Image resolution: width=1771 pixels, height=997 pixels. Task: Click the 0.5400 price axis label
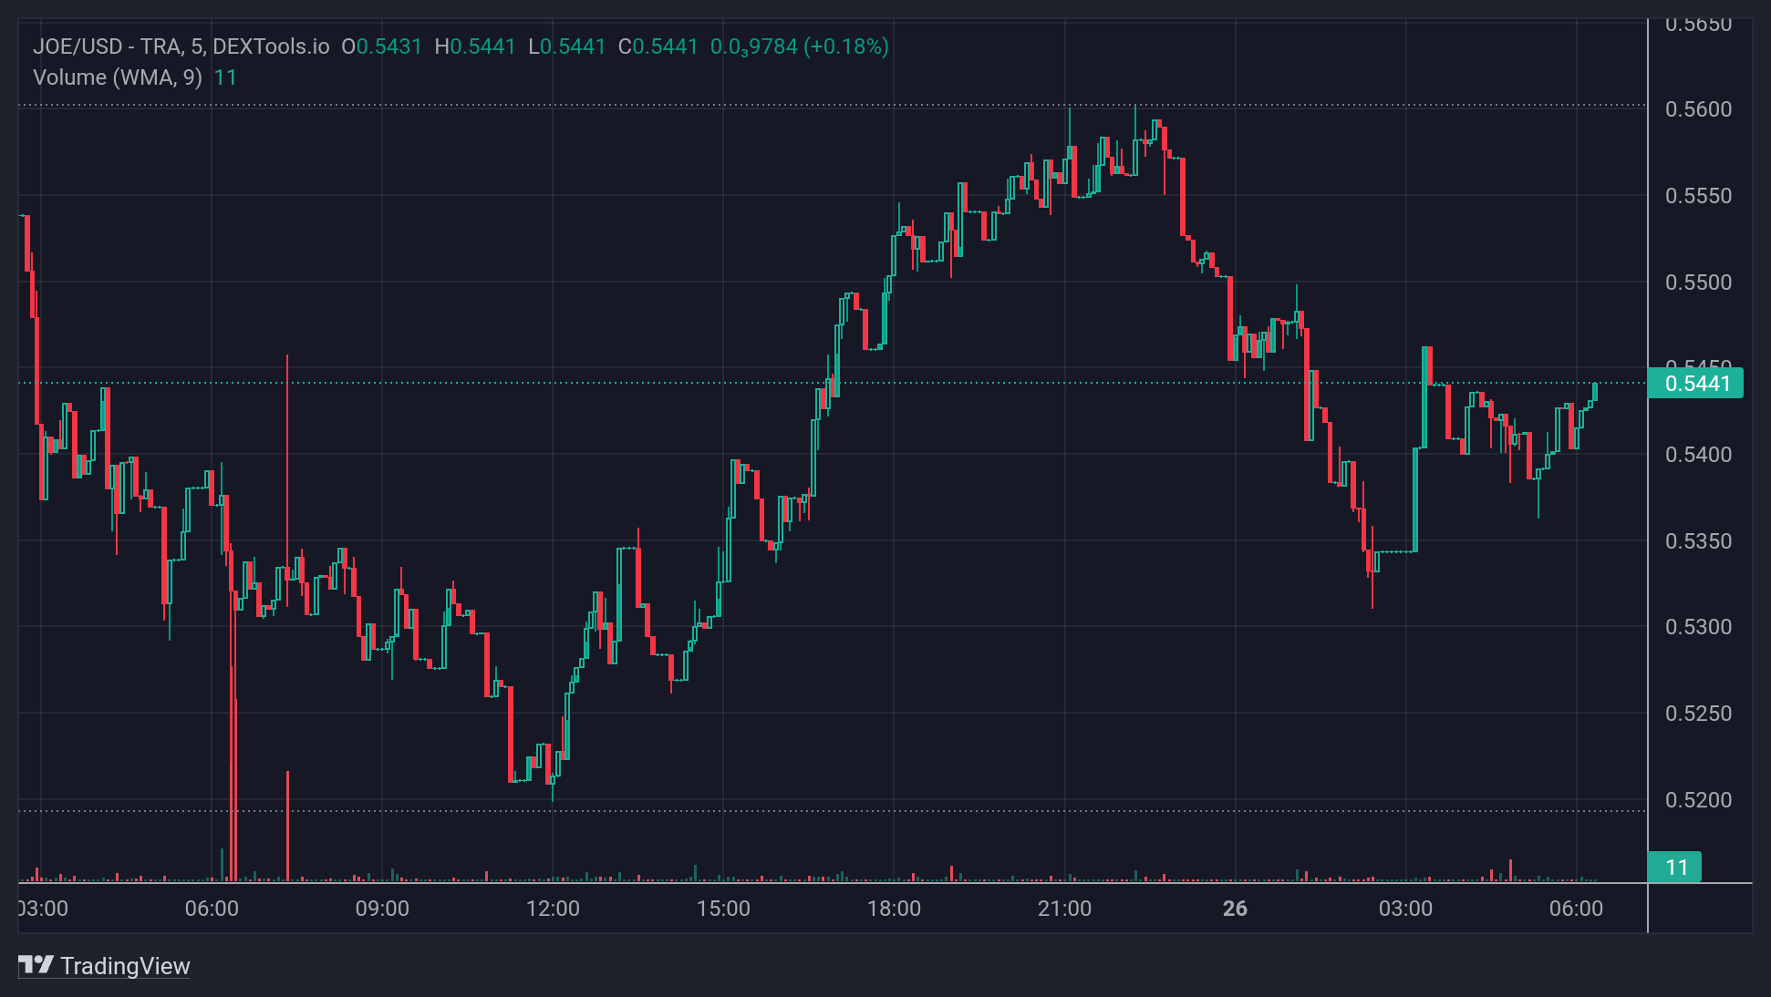[x=1698, y=455]
